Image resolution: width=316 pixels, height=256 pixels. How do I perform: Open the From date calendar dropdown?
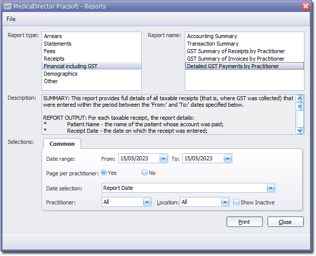(163, 158)
